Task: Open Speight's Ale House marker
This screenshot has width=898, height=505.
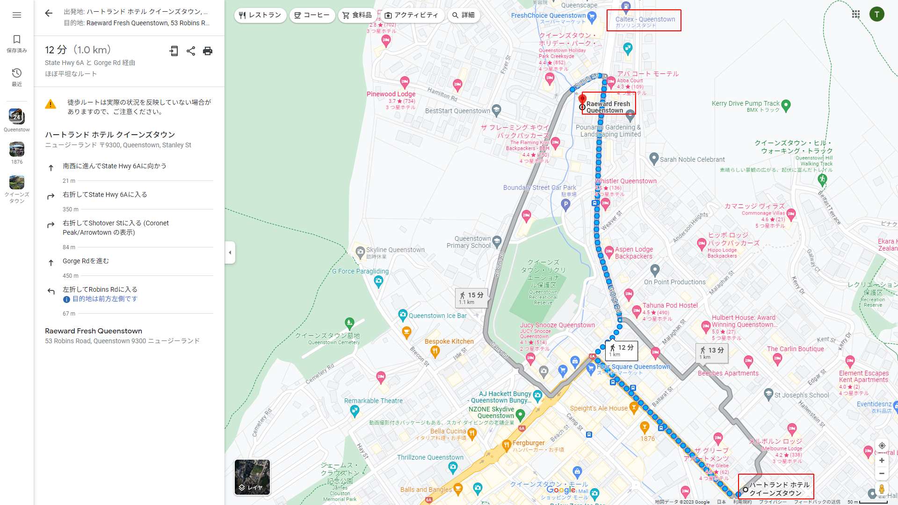Action: 634,408
